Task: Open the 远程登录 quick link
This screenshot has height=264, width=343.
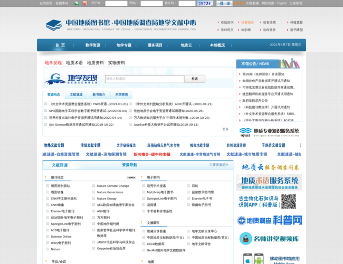Action: tap(269, 30)
